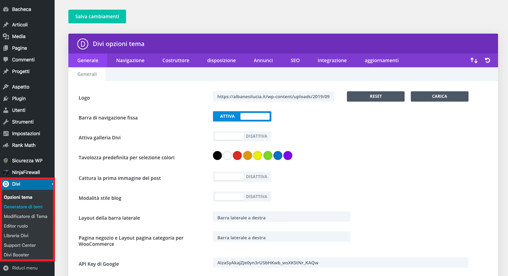The image size is (508, 276).
Task: Click the RESET logo button
Action: [x=376, y=96]
